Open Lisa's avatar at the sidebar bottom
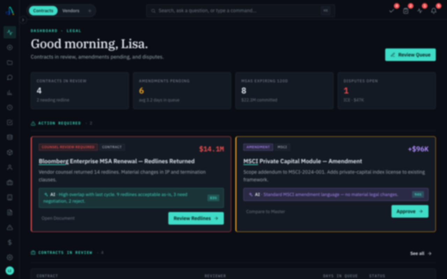The width and height of the screenshot is (447, 279). click(10, 271)
